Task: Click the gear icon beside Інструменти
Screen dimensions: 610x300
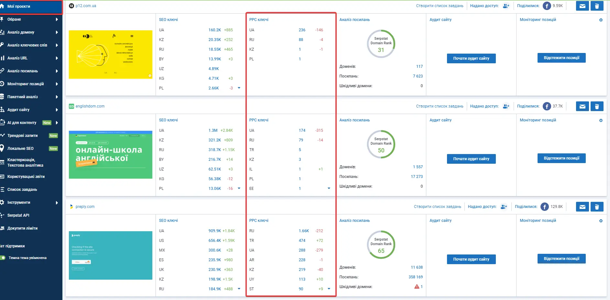Action: [x=2, y=202]
